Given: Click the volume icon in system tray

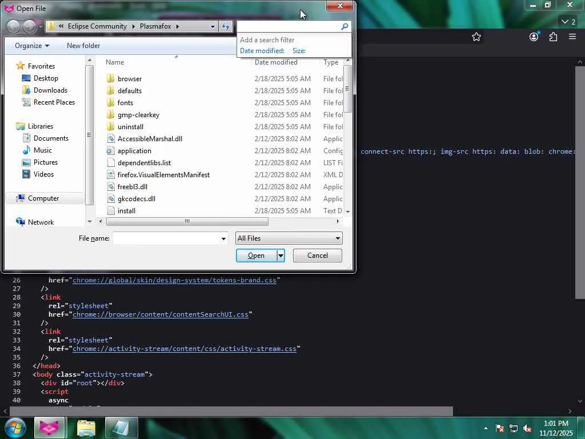Looking at the screenshot, I should point(527,428).
